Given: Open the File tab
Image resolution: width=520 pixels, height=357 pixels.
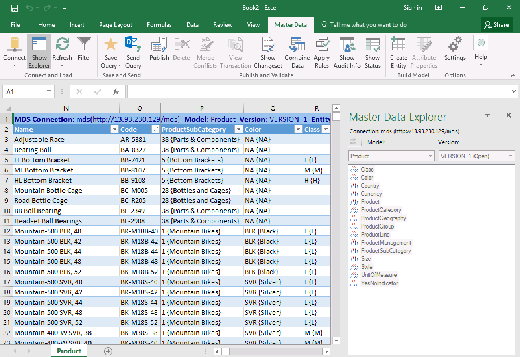Looking at the screenshot, I should point(15,25).
